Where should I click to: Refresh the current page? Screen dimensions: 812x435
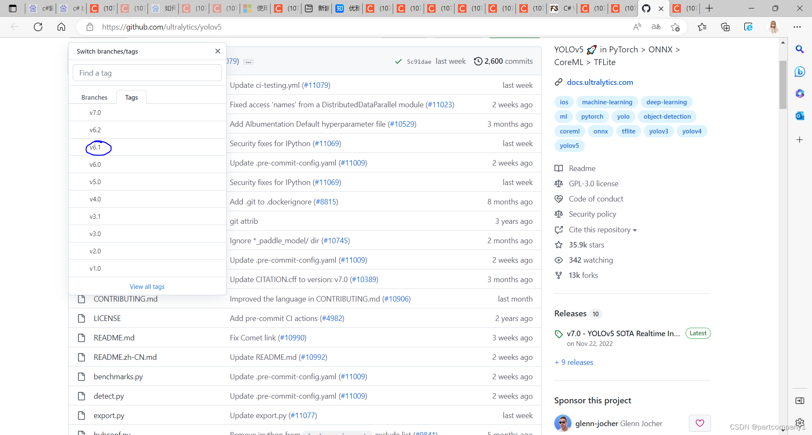(x=38, y=27)
